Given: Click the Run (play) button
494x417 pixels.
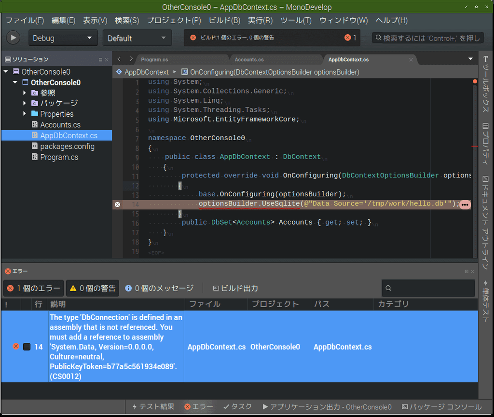Looking at the screenshot, I should pos(13,38).
